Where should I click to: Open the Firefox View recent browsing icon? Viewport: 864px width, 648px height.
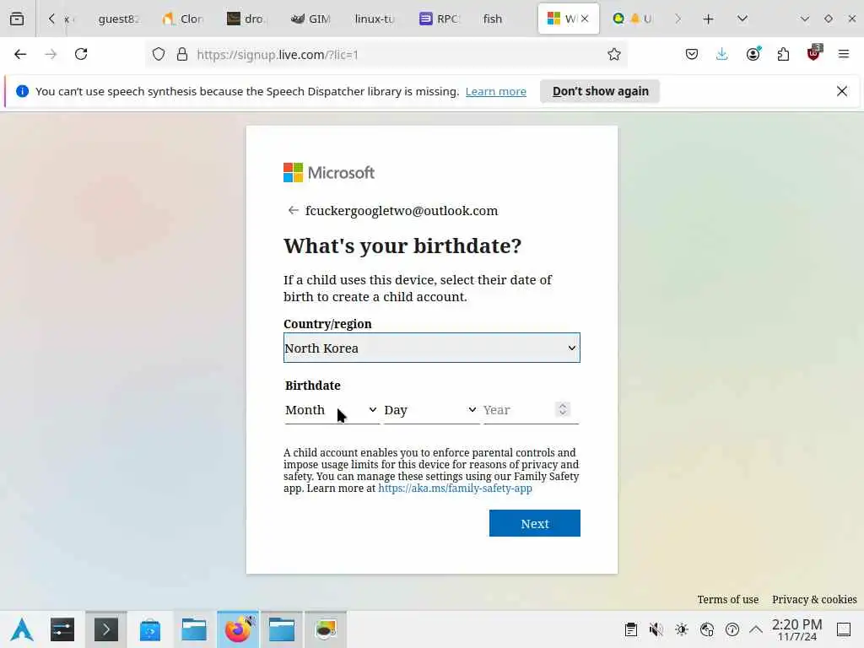click(17, 19)
